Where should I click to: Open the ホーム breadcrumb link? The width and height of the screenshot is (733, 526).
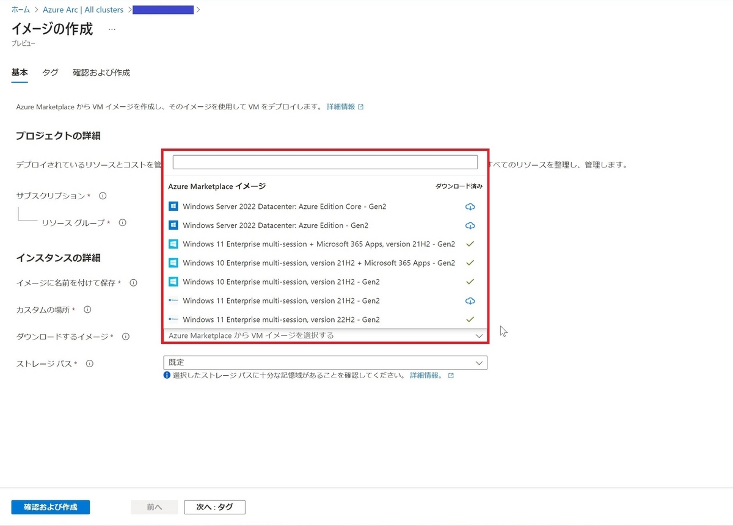point(21,10)
